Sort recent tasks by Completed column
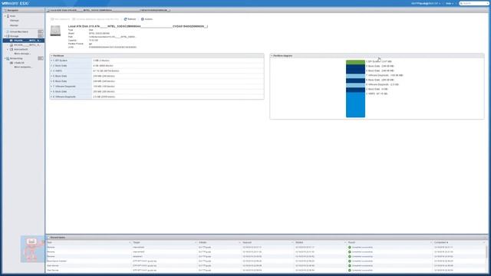 pos(459,242)
